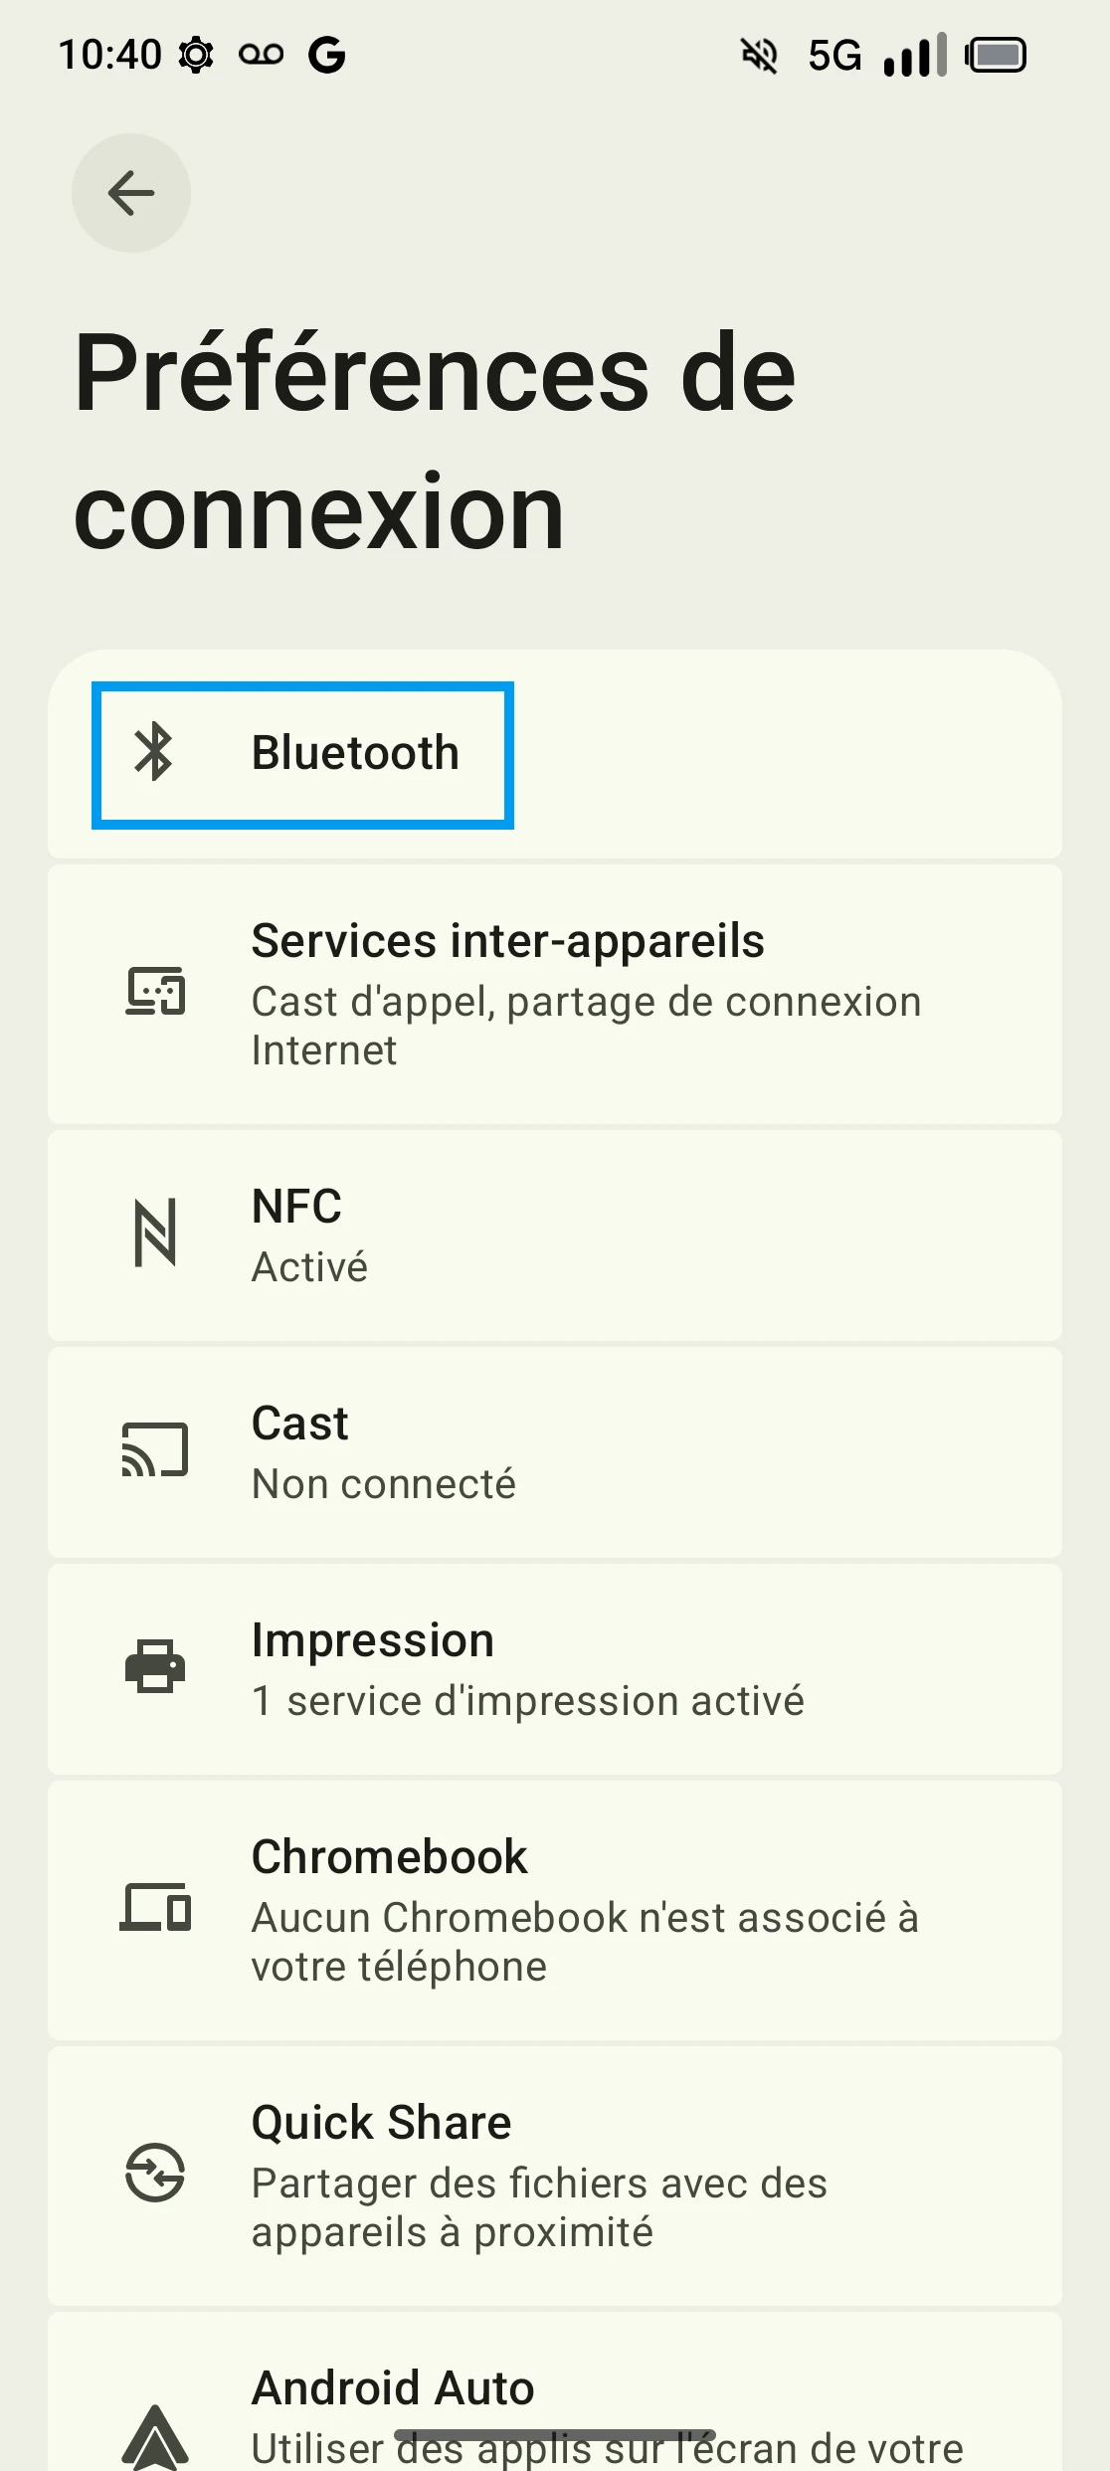
Task: Select the Chromebook title entry
Action: [389, 1857]
